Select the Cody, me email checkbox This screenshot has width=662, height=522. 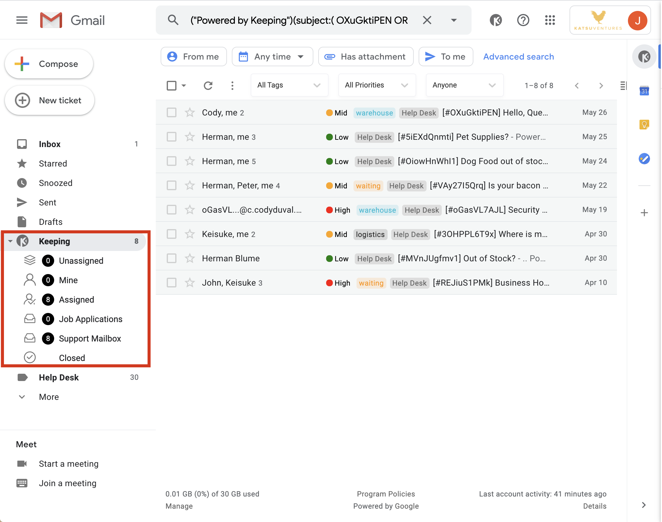tap(171, 112)
